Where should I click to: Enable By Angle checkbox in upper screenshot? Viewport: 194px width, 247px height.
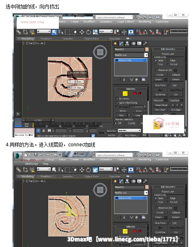point(117,107)
